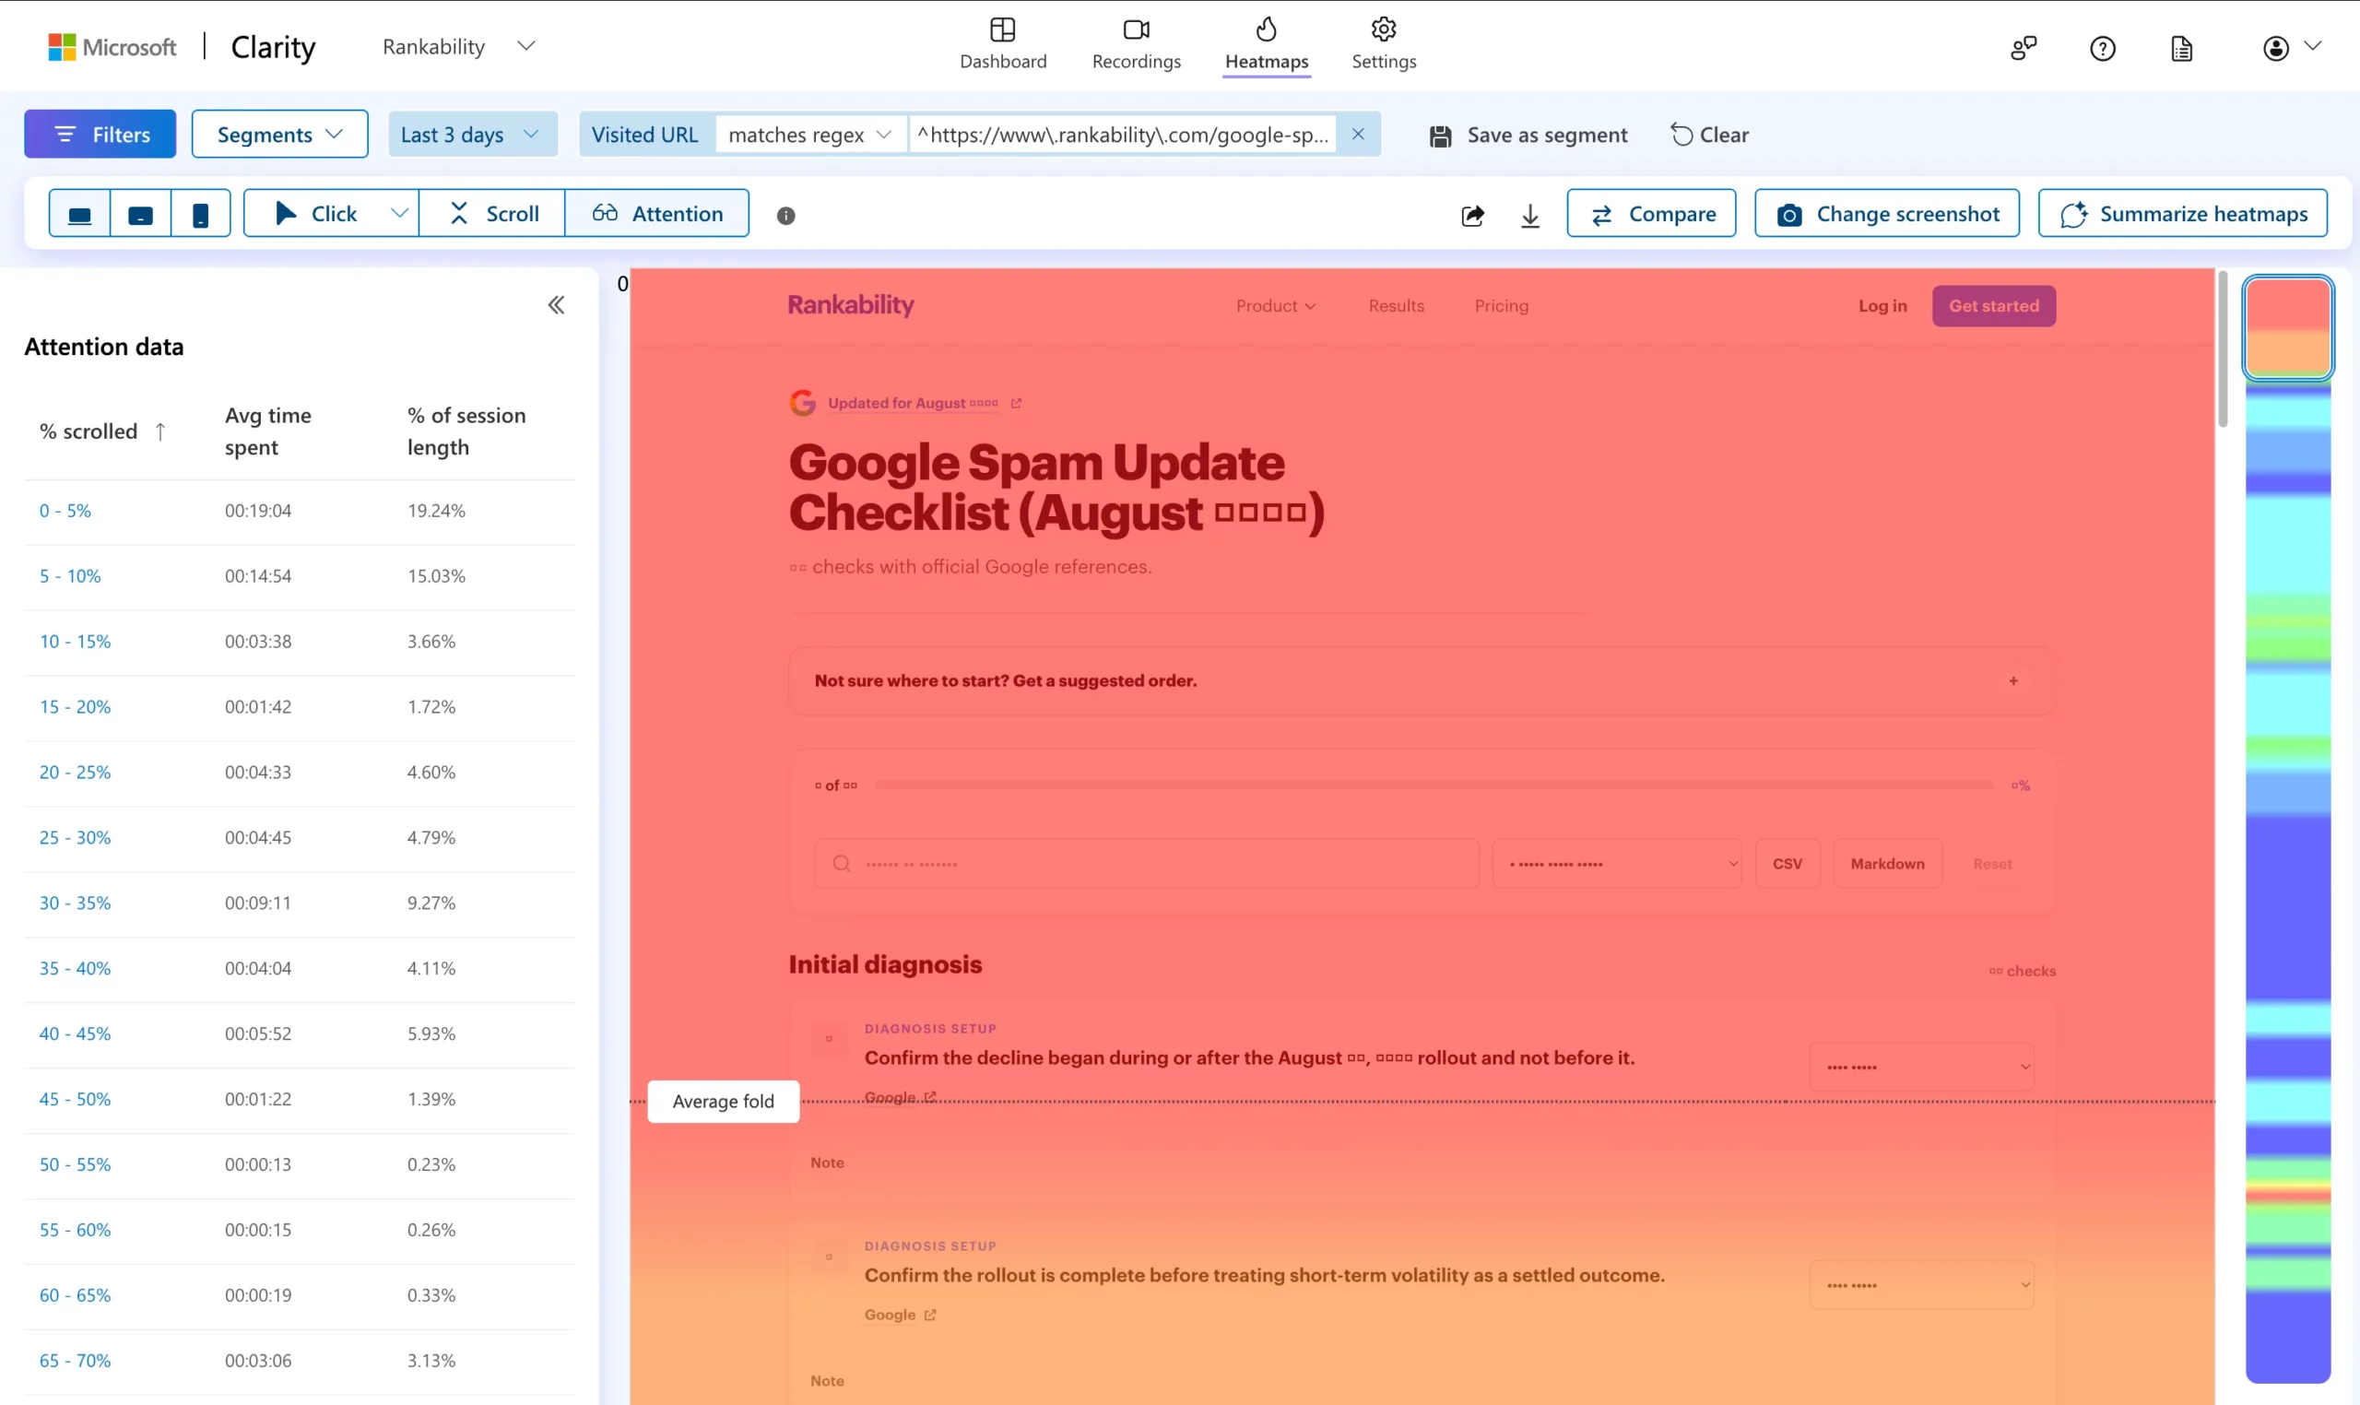Remove the Visited URL filter
Viewport: 2360px width, 1405px height.
click(1358, 135)
